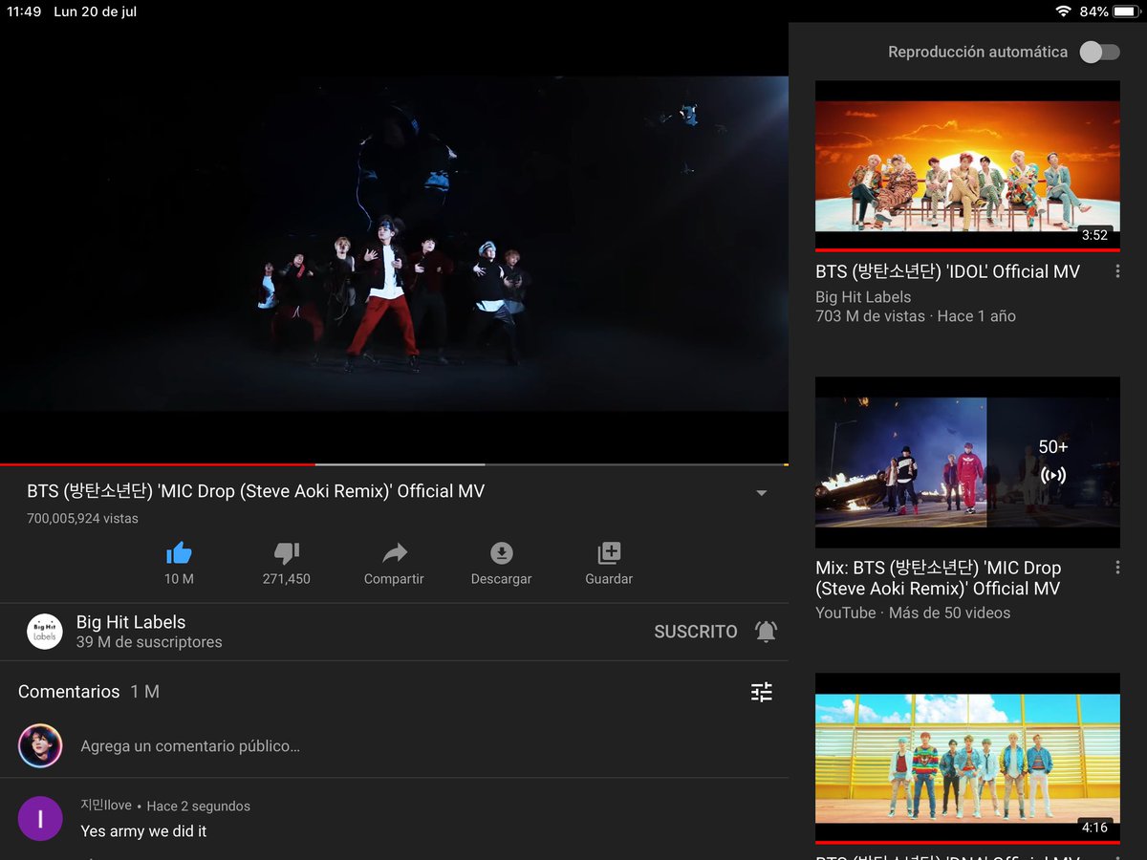
Task: Open options menu for the Mix playlist
Action: (1117, 568)
